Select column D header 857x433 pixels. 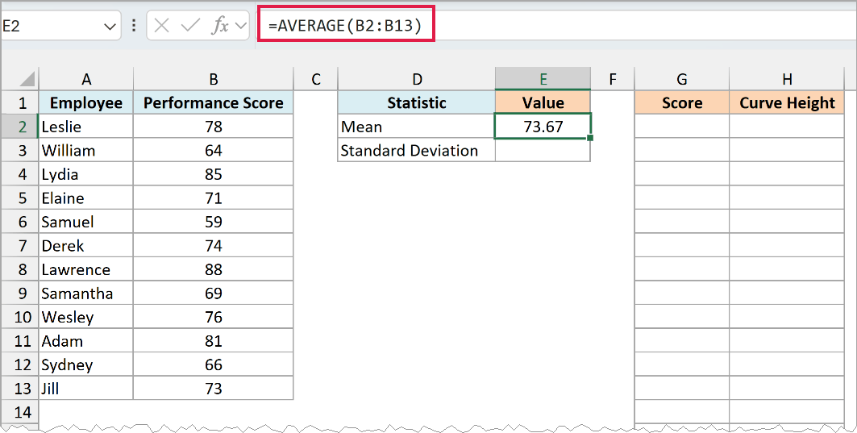pyautogui.click(x=417, y=79)
